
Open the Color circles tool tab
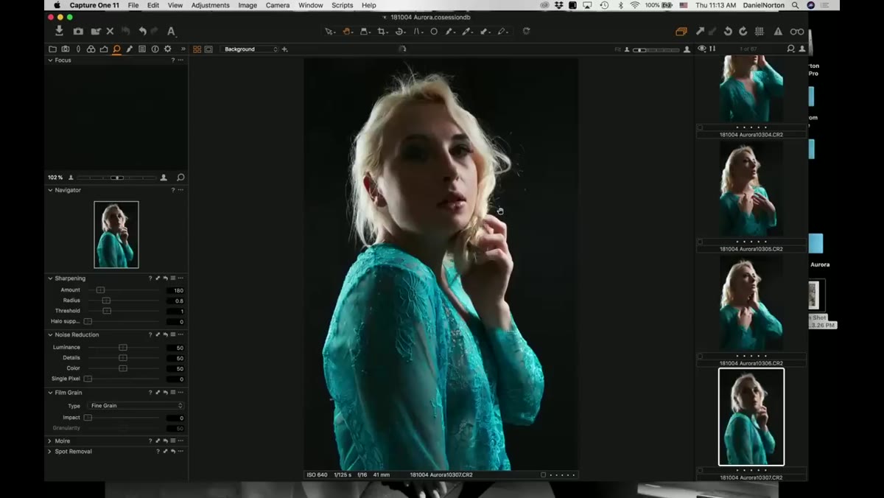pyautogui.click(x=91, y=49)
